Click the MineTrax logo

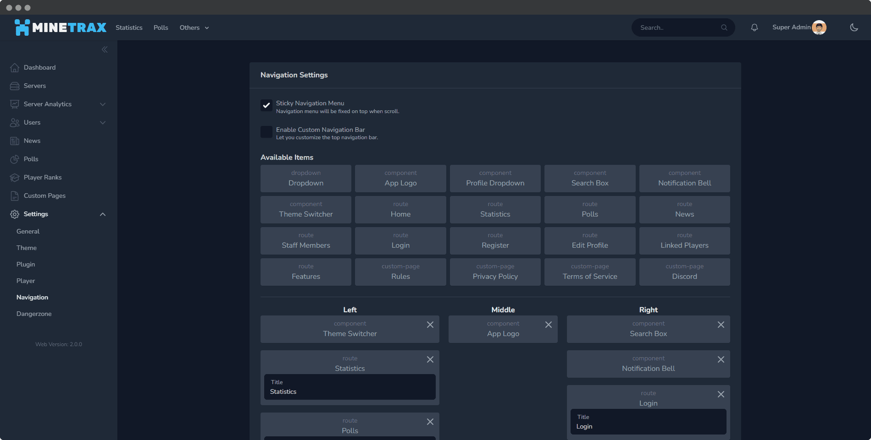coord(61,27)
